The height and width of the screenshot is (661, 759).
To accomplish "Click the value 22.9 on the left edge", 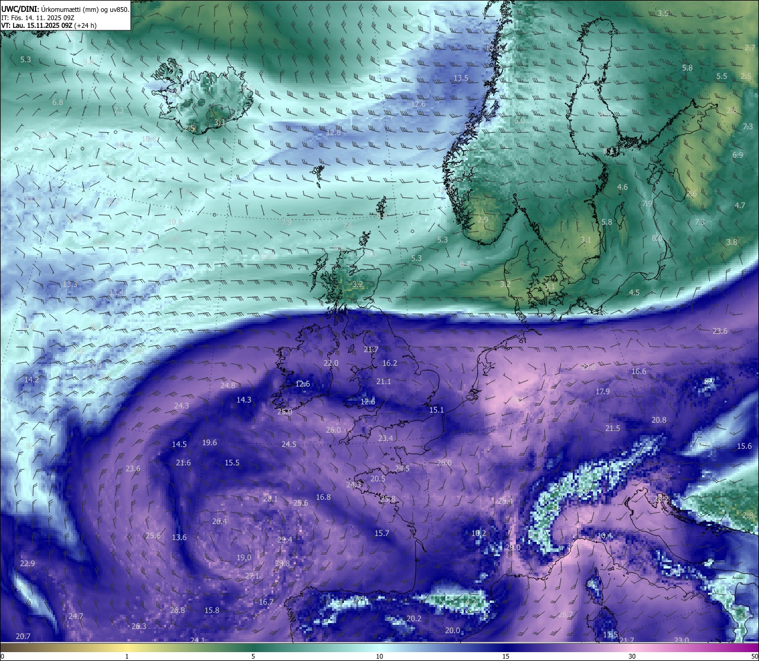I will 27,563.
